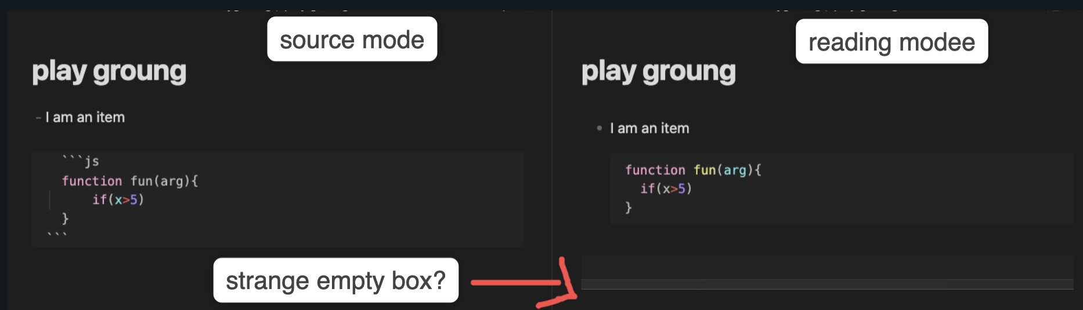This screenshot has width=1083, height=310.
Task: Click the "source mode" annotation label
Action: point(352,39)
